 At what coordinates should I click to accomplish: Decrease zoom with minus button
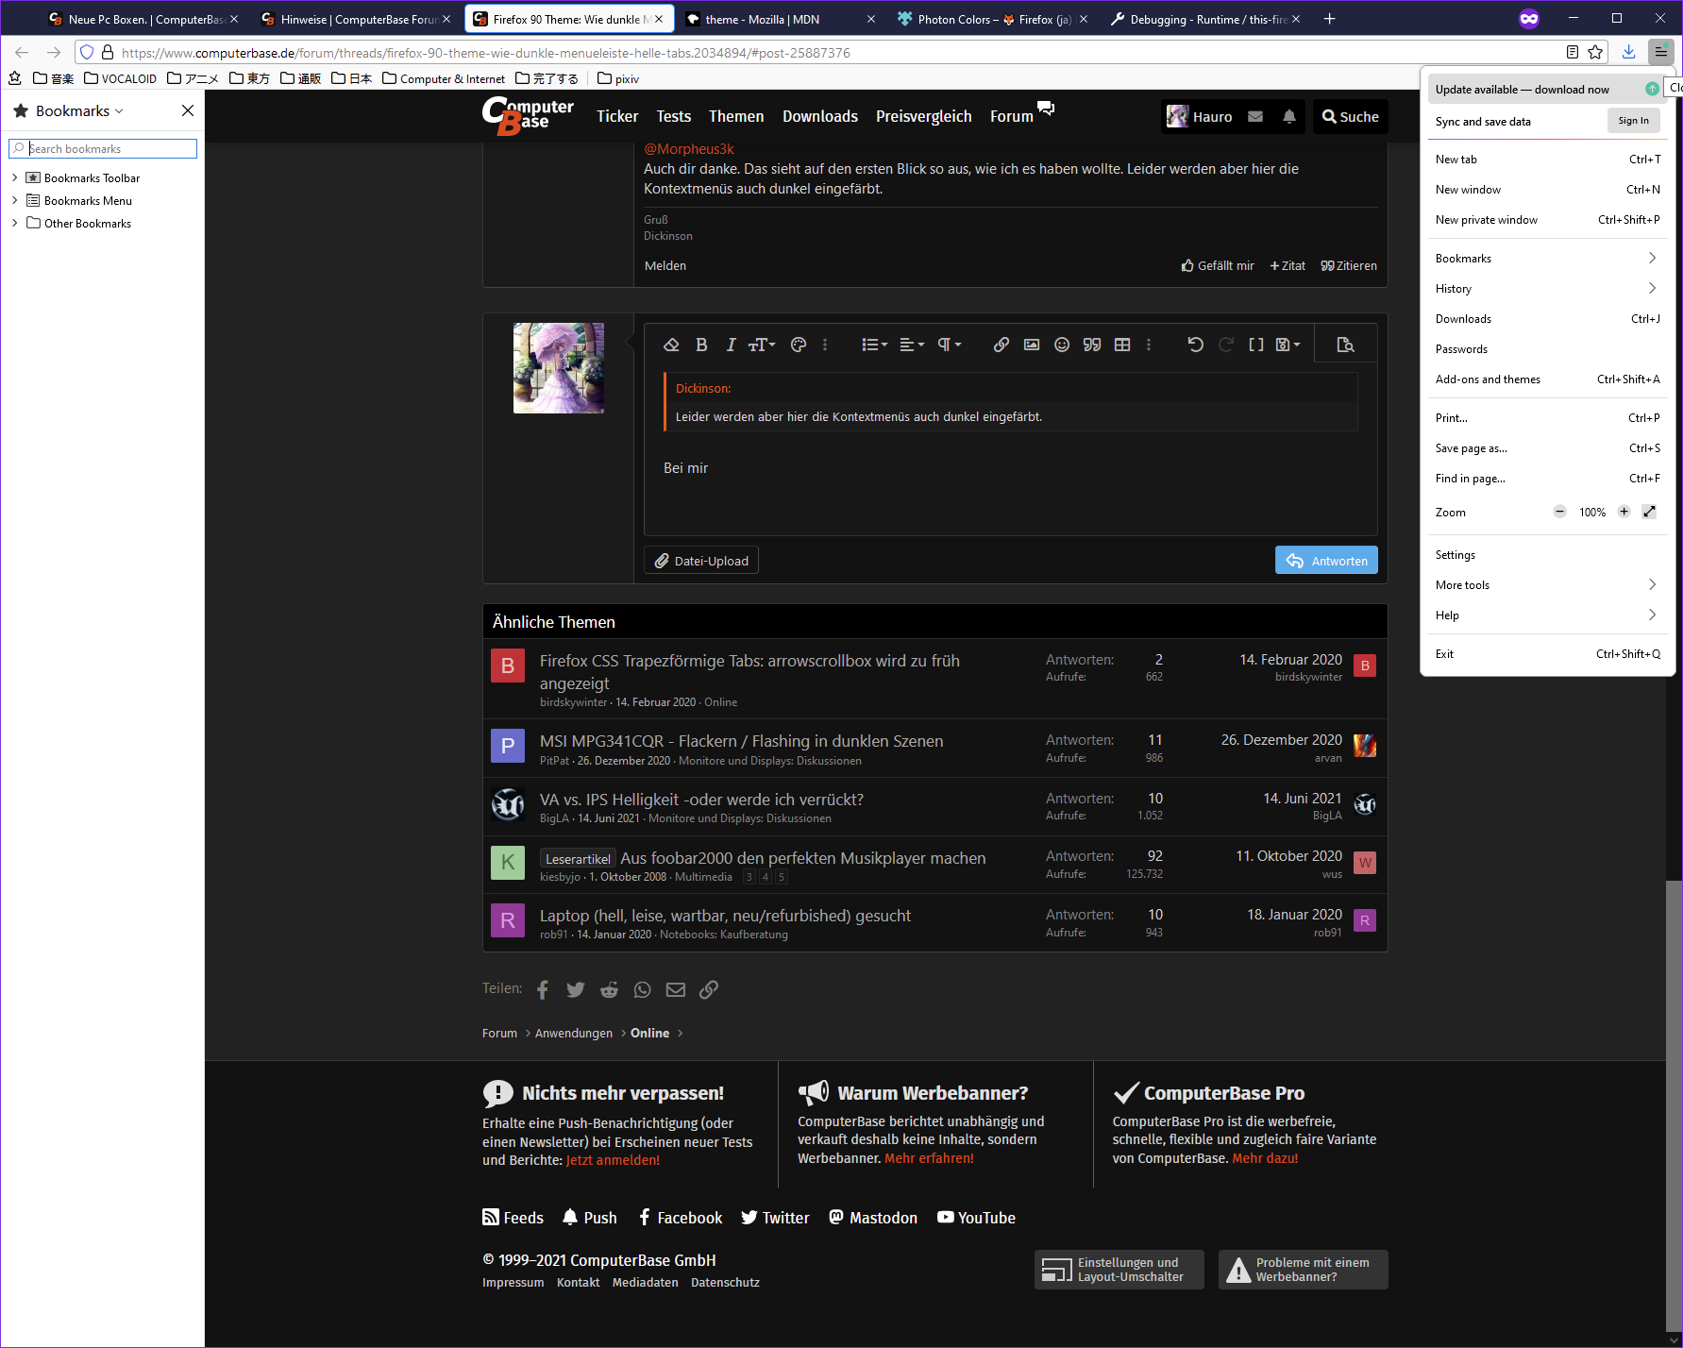(1559, 512)
